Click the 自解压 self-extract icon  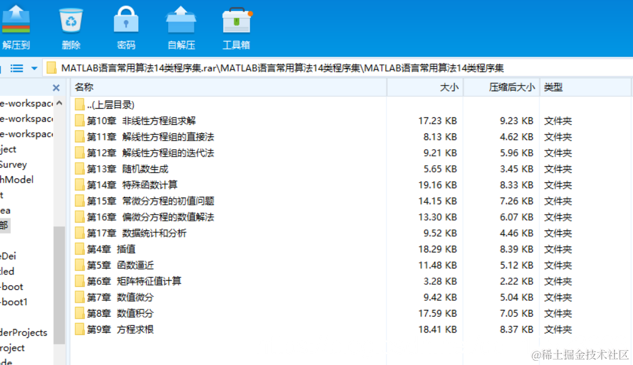181,20
